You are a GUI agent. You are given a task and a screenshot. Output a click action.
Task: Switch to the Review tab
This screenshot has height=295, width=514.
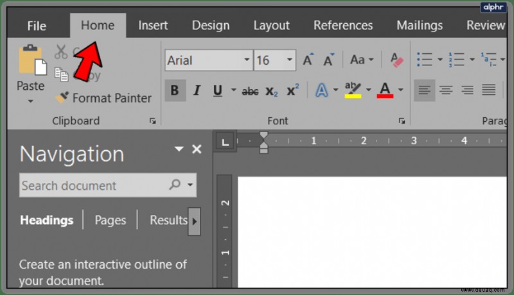486,25
